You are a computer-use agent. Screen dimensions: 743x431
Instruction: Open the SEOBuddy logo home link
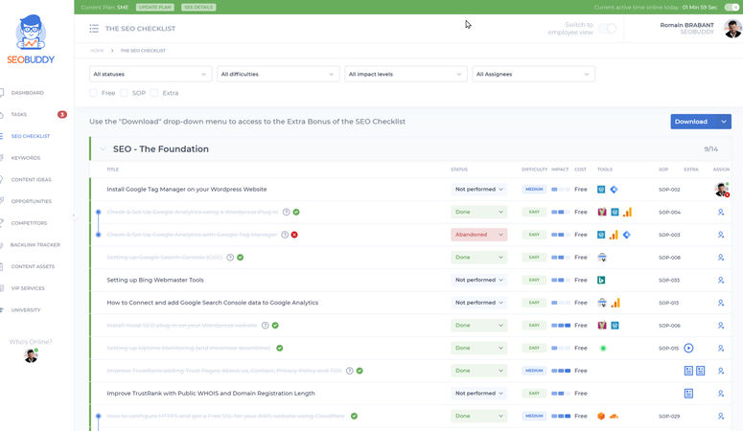click(x=31, y=39)
